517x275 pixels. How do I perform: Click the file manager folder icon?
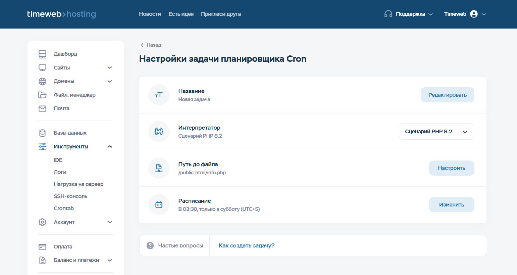click(x=42, y=95)
